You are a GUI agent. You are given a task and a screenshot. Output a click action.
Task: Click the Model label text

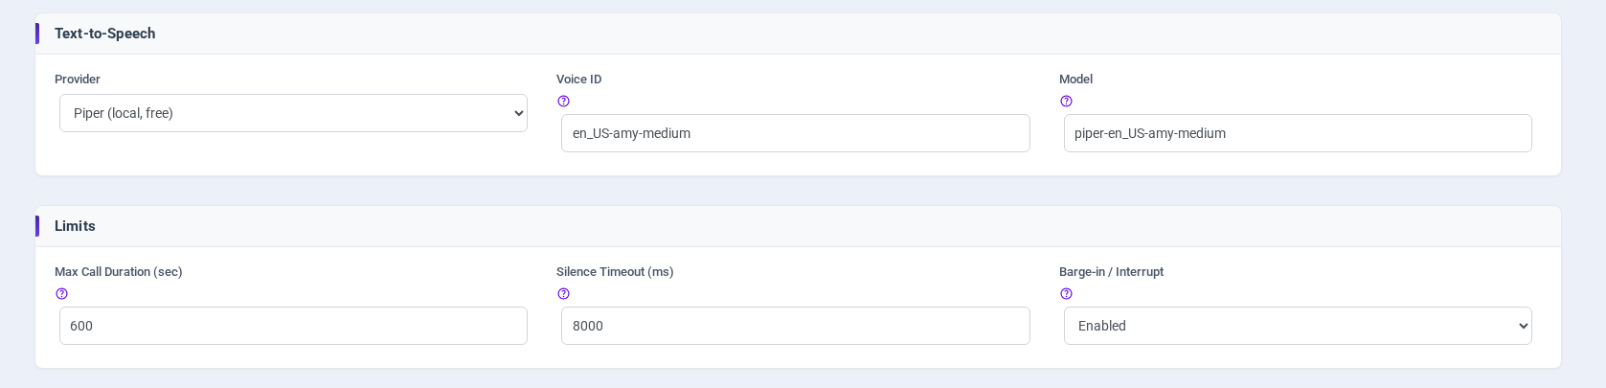click(1075, 80)
